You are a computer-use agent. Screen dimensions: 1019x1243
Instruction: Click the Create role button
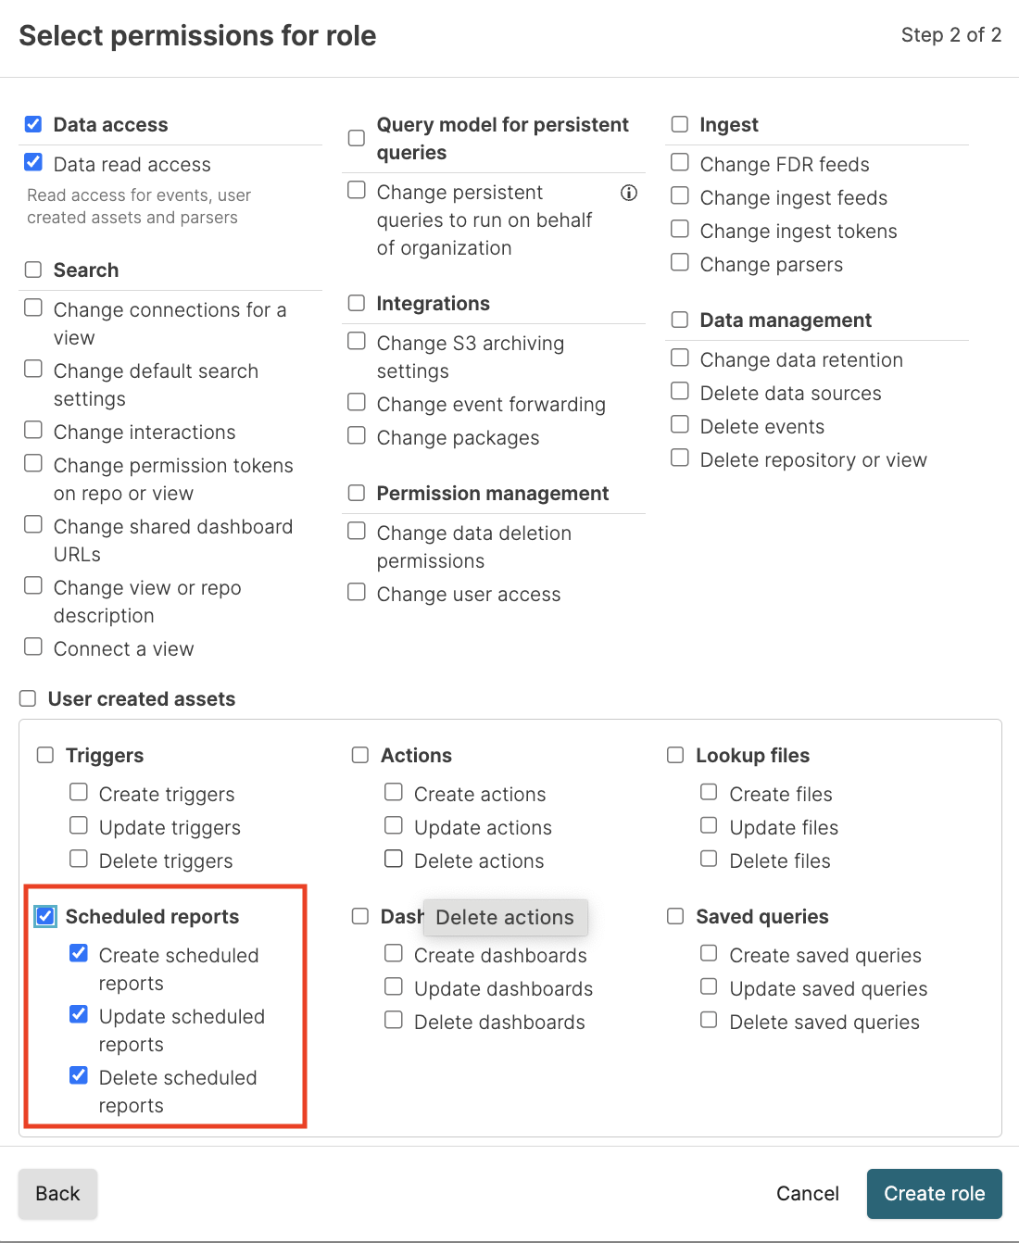pos(934,1194)
